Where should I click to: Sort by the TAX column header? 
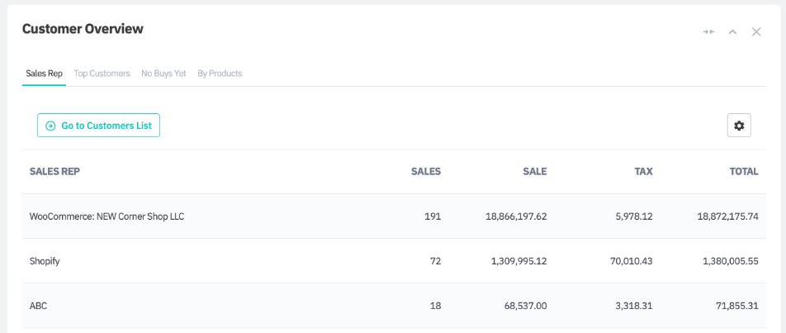coord(642,172)
